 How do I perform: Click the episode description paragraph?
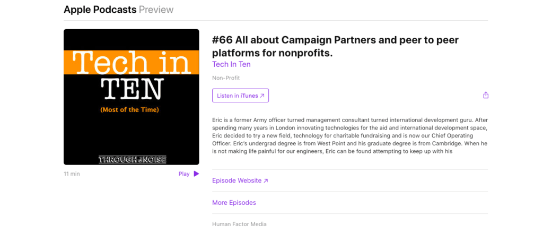(350, 136)
